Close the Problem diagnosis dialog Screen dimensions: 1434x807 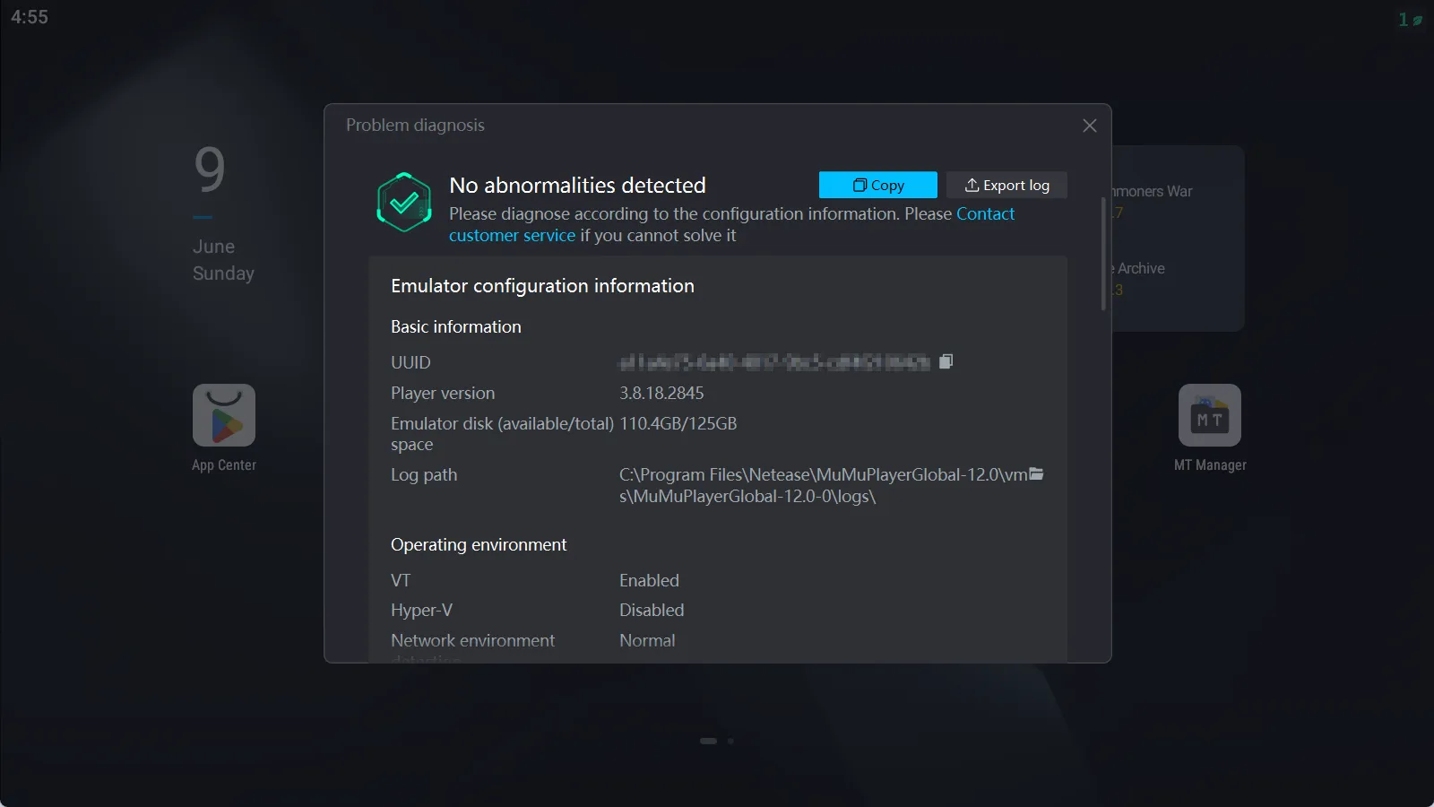click(1089, 126)
